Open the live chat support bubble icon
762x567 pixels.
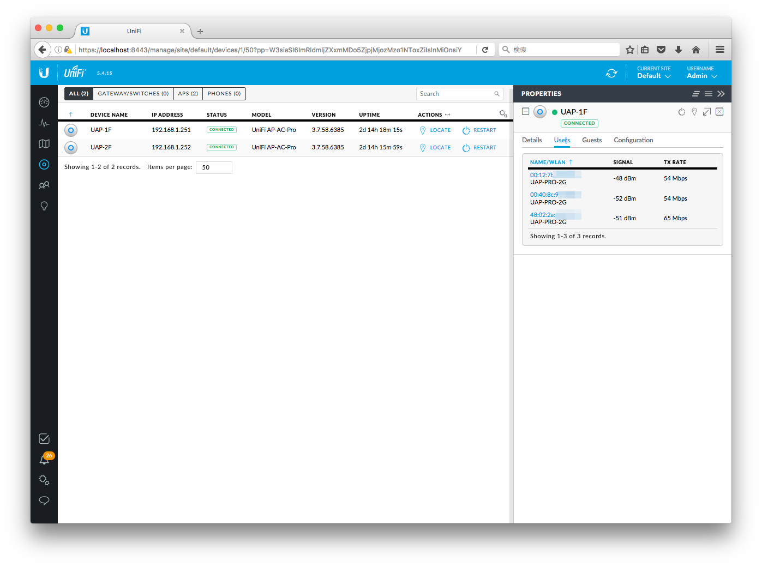[x=44, y=500]
